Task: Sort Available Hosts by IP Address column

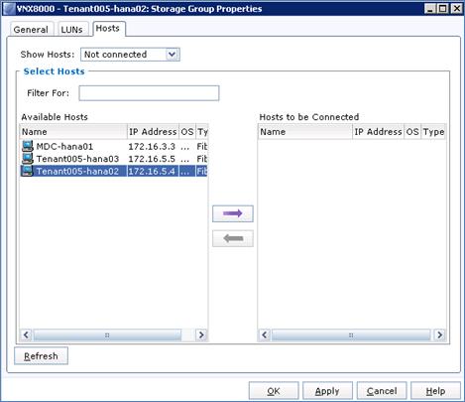Action: [153, 132]
